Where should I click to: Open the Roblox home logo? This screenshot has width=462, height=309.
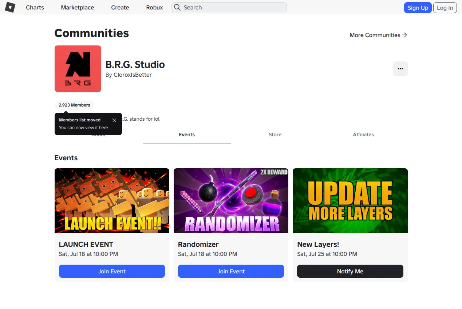tap(10, 7)
